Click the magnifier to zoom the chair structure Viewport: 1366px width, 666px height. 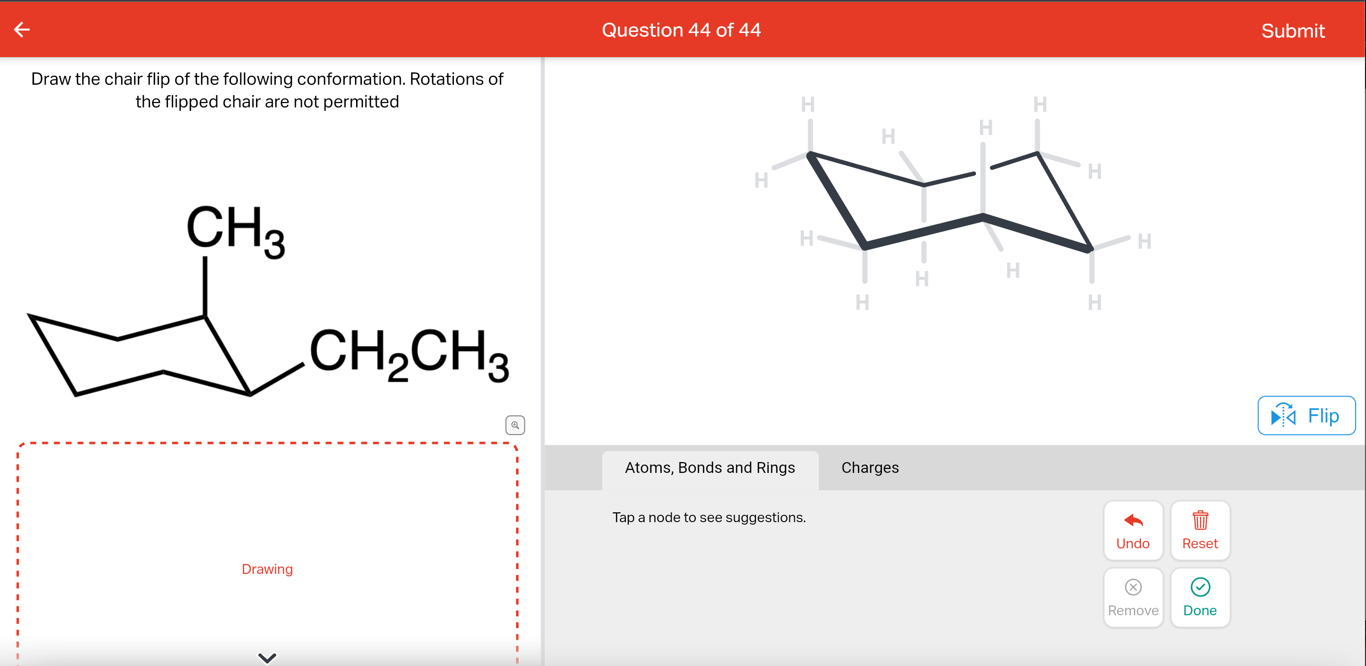tap(515, 425)
